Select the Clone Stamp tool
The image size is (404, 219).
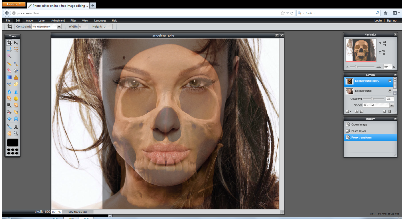pos(16,77)
